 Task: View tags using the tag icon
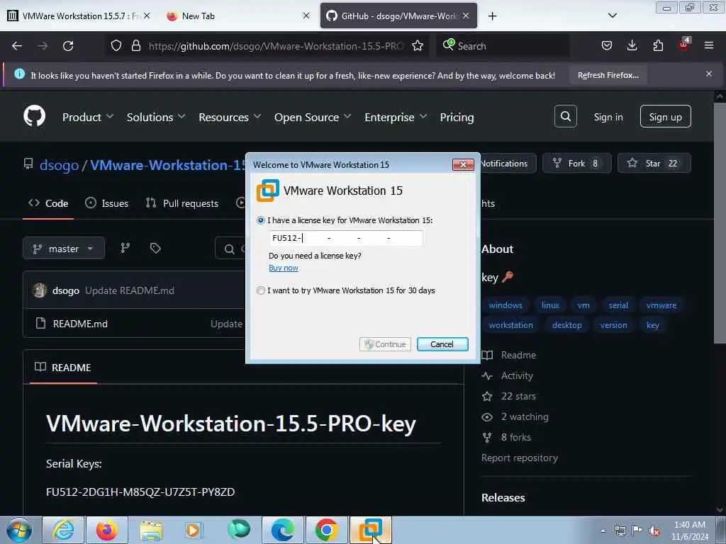click(x=155, y=249)
